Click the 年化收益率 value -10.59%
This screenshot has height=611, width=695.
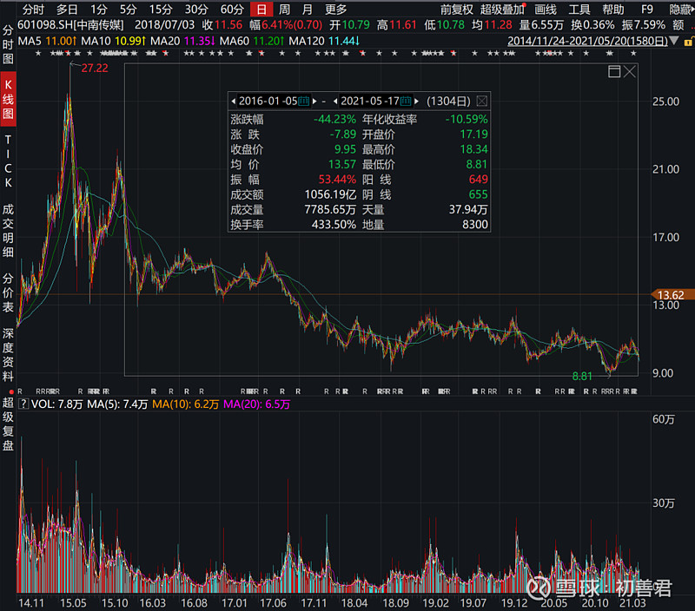[467, 119]
